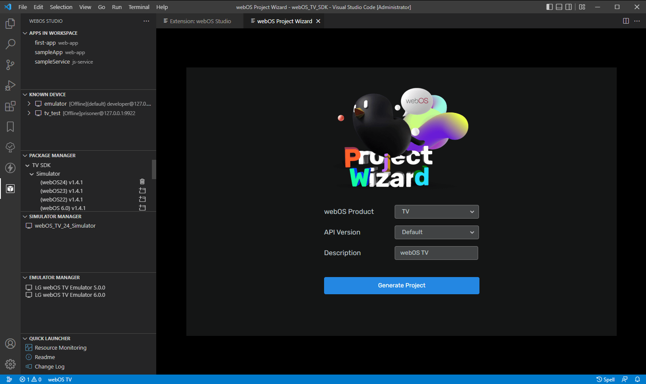
Task: Delete the webOS24 simulator via trash icon
Action: coord(142,182)
